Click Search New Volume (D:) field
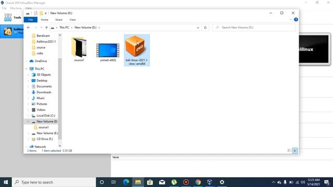The image size is (333, 187). 254,28
